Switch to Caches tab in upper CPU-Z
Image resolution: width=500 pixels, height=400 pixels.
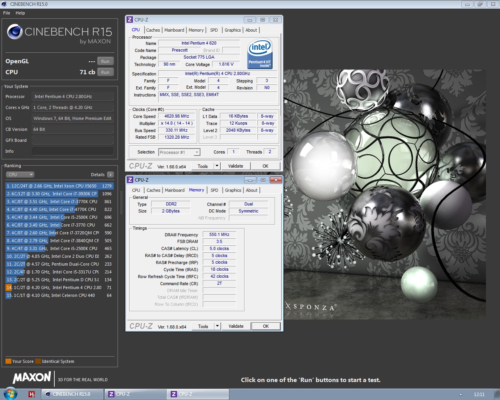(153, 30)
